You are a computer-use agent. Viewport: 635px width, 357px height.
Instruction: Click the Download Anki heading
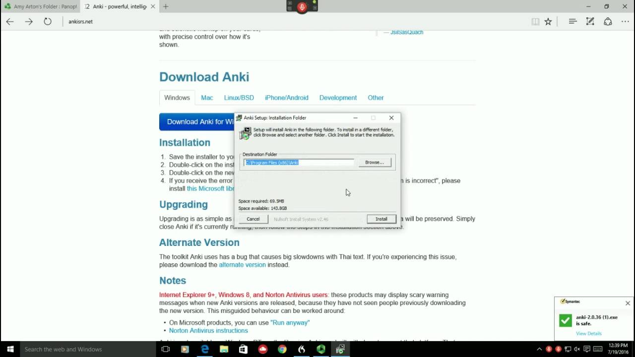coord(204,77)
